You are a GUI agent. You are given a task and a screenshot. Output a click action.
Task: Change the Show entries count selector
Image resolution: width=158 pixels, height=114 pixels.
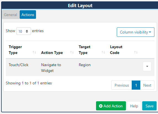pyautogui.click(x=24, y=31)
